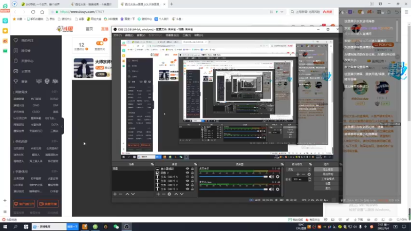Collapse the Douyu left sidebar handle
This screenshot has width=411, height=231.
[x=62, y=126]
